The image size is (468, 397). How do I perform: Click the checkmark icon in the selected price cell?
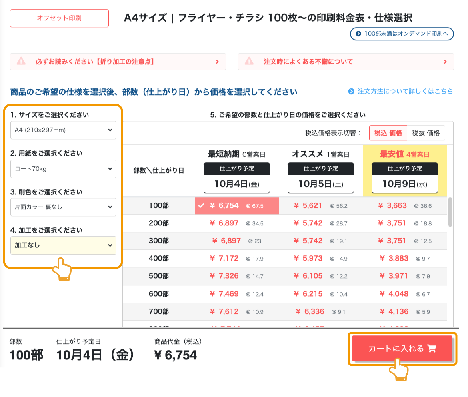pyautogui.click(x=201, y=205)
